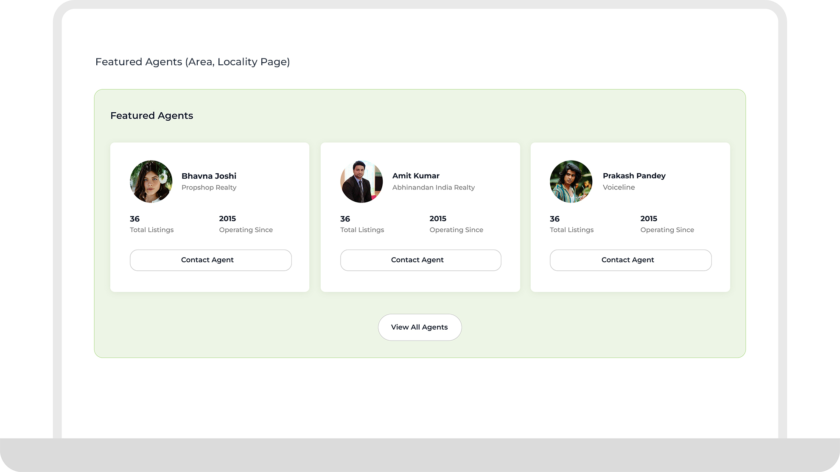840x472 pixels.
Task: Contact agent Amit Kumar
Action: 420,260
